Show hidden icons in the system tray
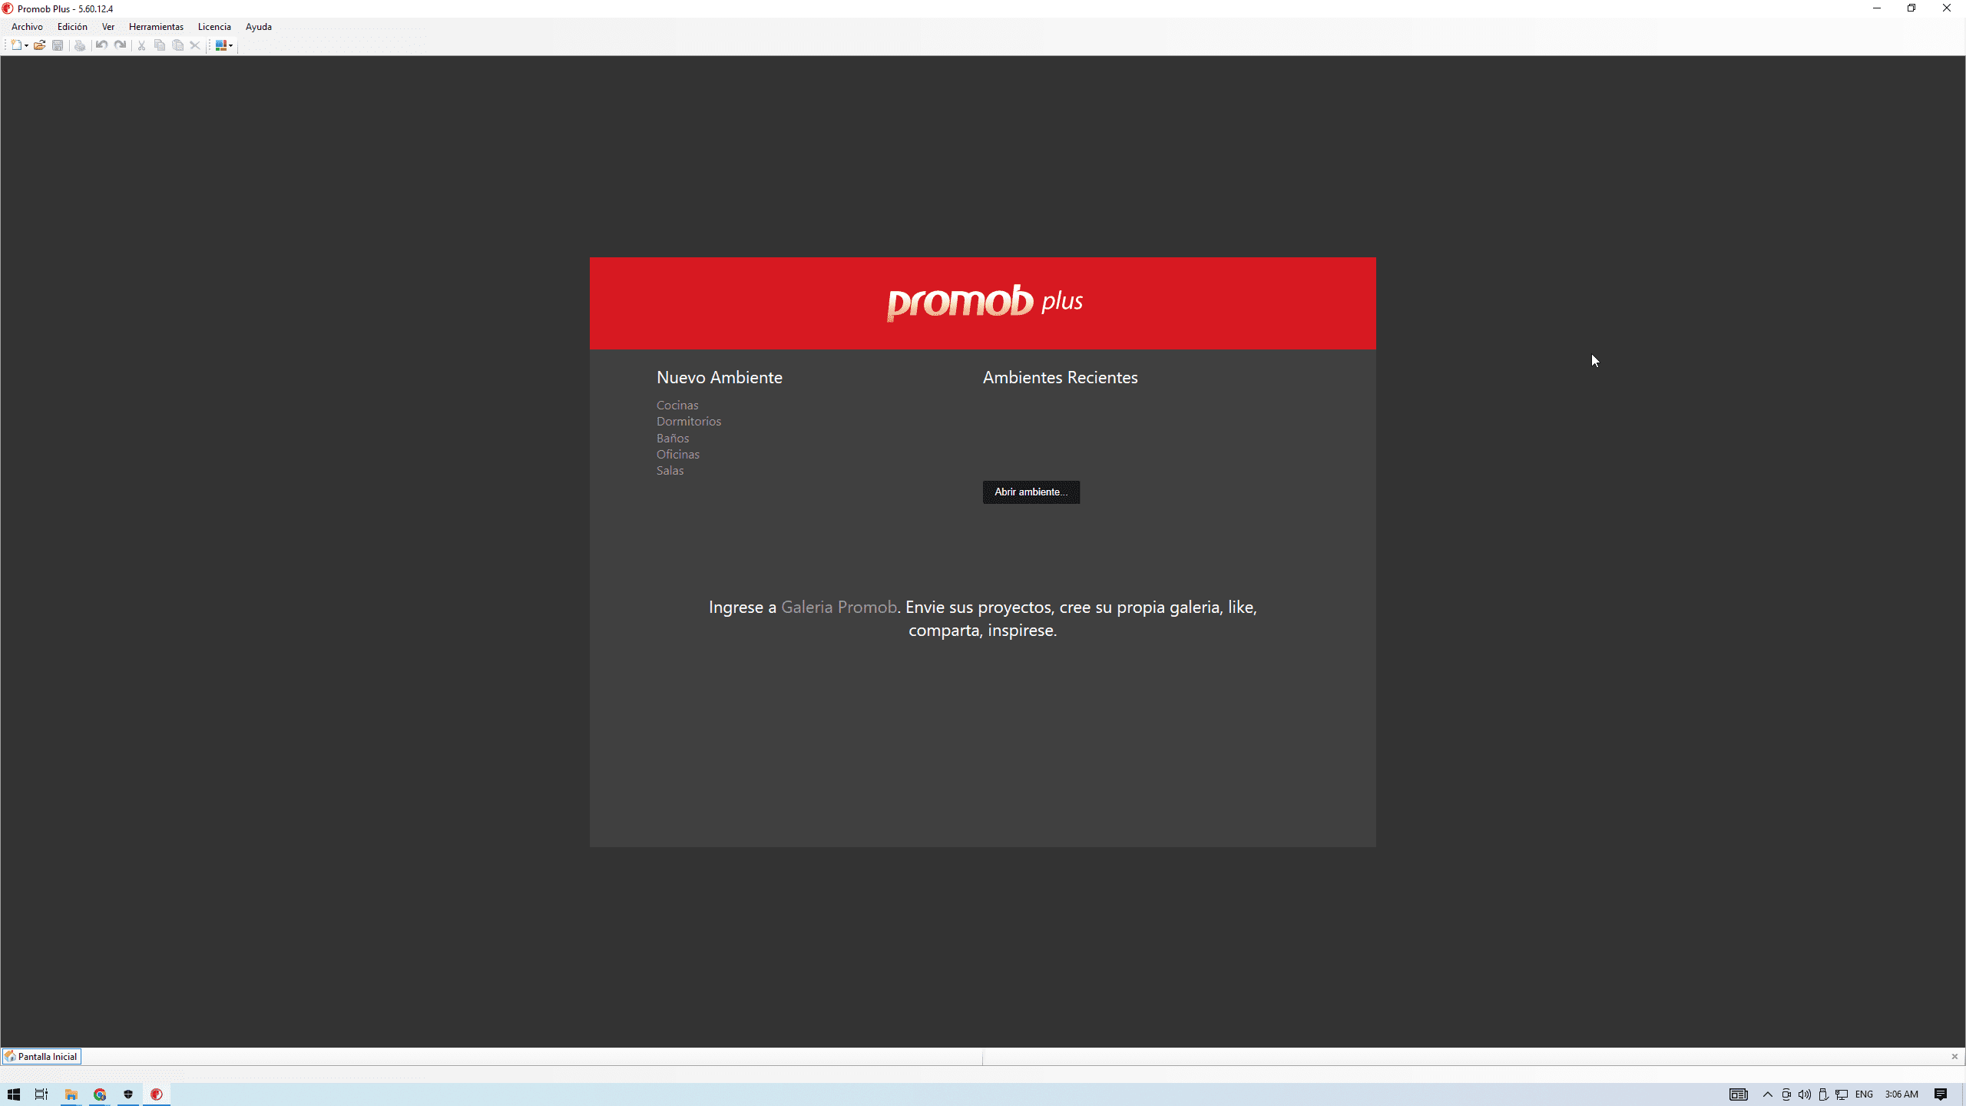 click(x=1767, y=1094)
